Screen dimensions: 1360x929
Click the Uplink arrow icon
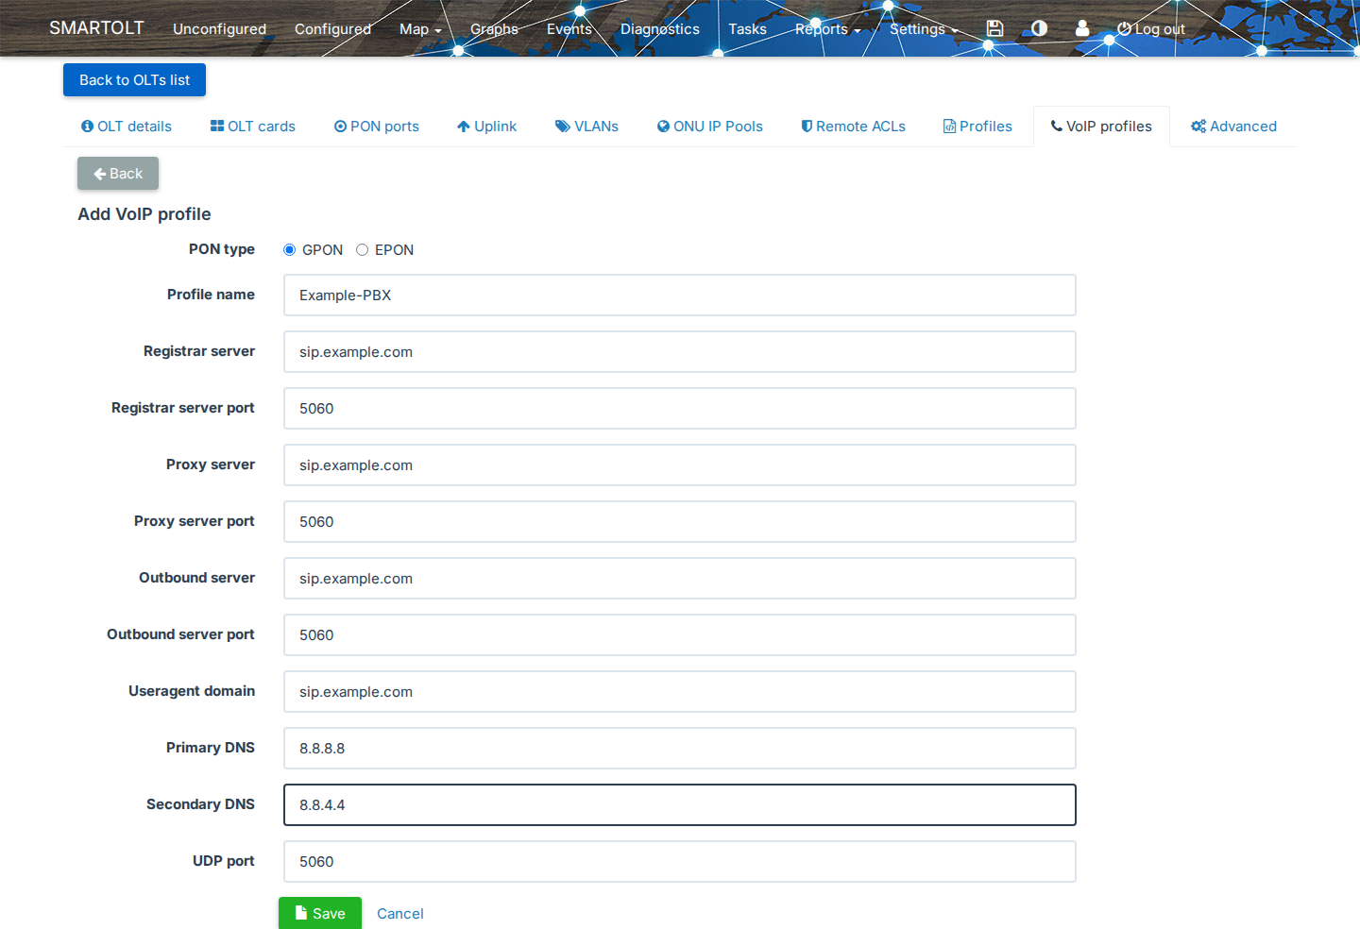pos(464,127)
